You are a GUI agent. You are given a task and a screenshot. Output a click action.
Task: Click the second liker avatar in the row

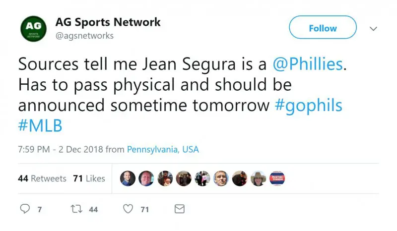click(x=146, y=178)
